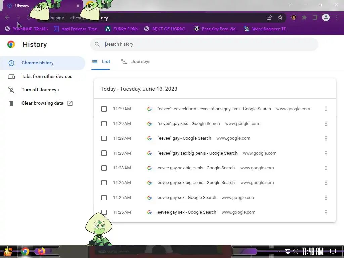Open the Start button on the taskbar
The image size is (344, 258).
click(x=8, y=251)
